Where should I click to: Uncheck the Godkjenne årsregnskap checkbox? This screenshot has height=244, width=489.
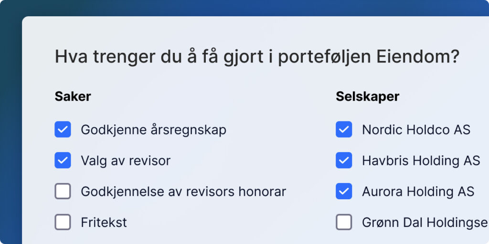tap(63, 130)
